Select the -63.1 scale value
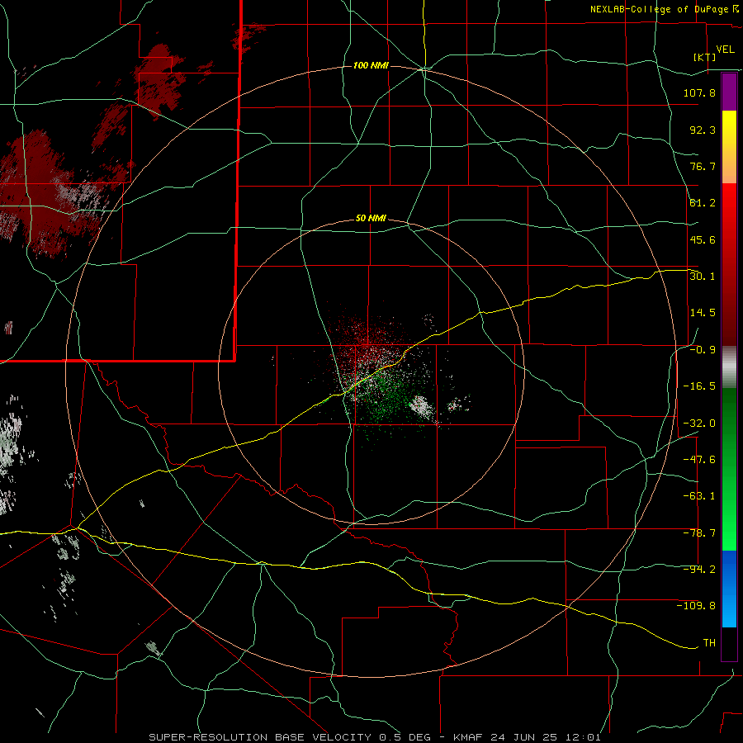 point(699,496)
